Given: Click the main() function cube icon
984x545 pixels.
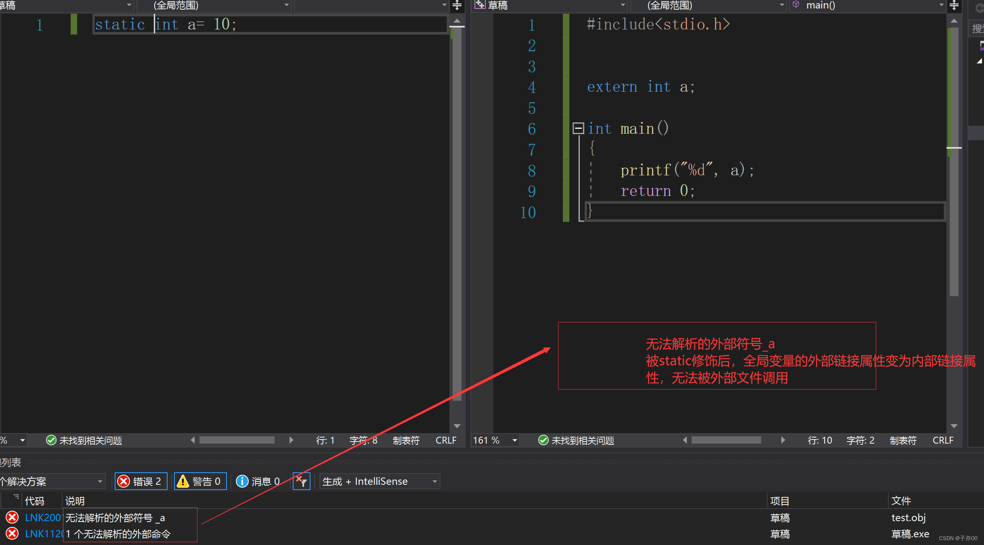Looking at the screenshot, I should (796, 5).
